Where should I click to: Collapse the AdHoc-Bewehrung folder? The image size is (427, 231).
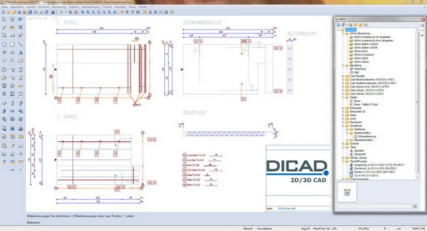pyautogui.click(x=343, y=33)
